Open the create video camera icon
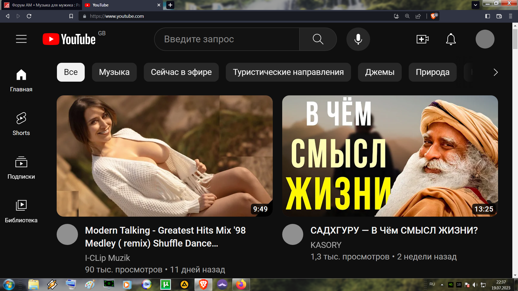 coord(422,39)
